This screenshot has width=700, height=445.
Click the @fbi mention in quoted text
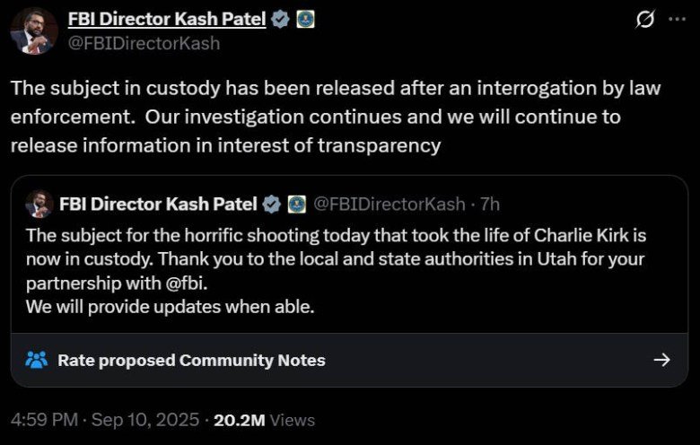click(186, 284)
